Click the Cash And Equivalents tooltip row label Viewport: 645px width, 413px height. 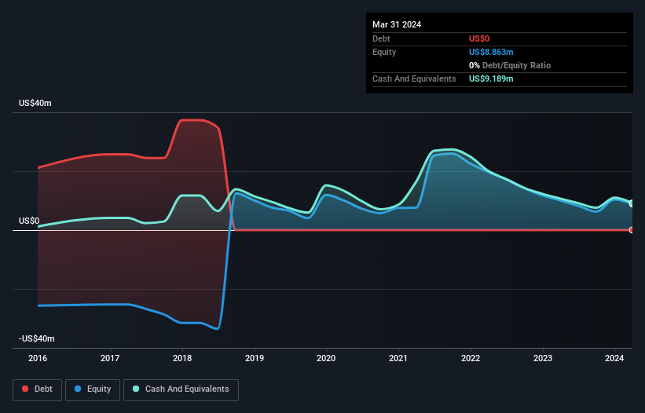pos(414,79)
